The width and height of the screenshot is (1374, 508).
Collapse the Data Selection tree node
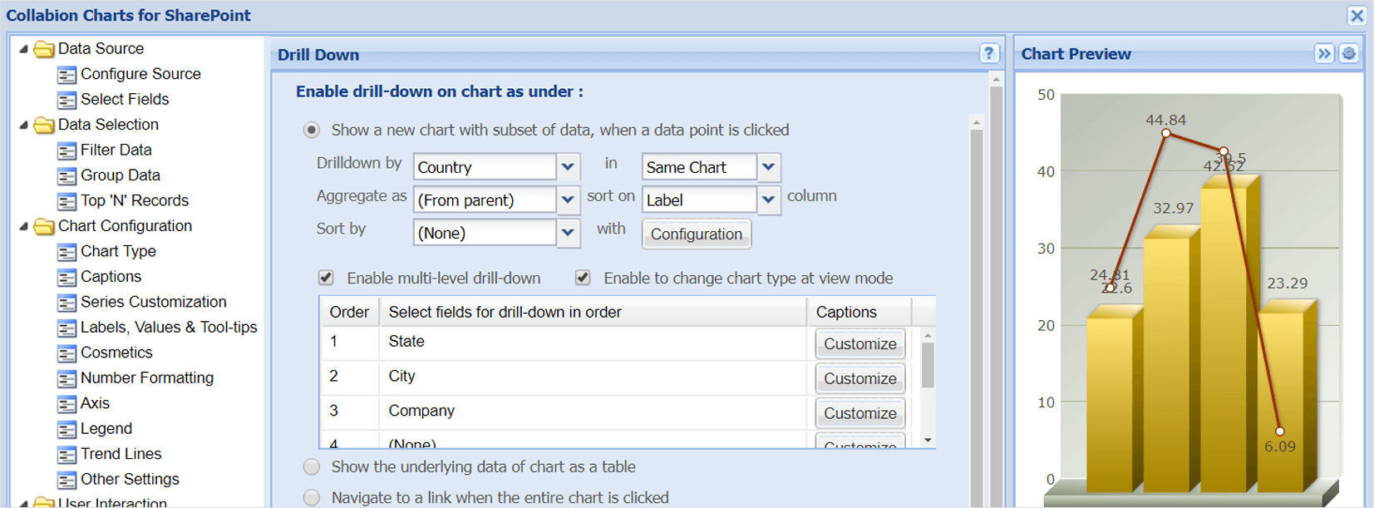pos(23,125)
